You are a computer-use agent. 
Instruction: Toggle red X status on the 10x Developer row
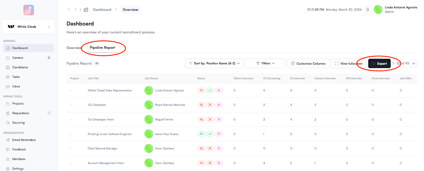coord(210,105)
